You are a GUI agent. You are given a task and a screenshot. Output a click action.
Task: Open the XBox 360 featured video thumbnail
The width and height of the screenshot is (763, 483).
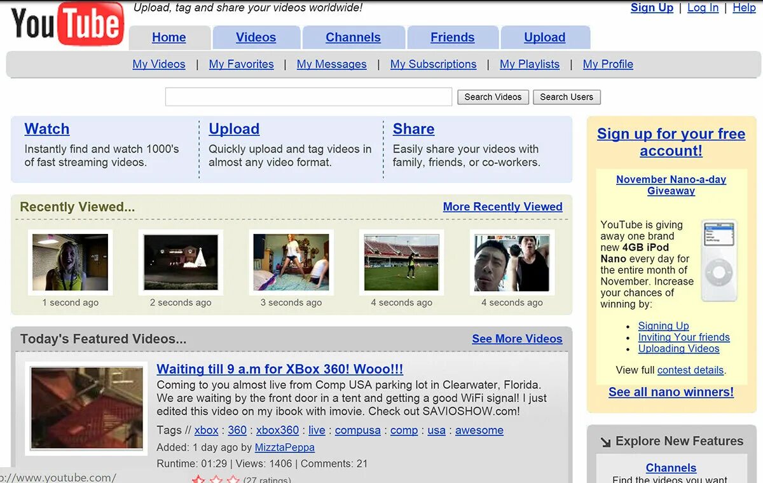point(86,409)
